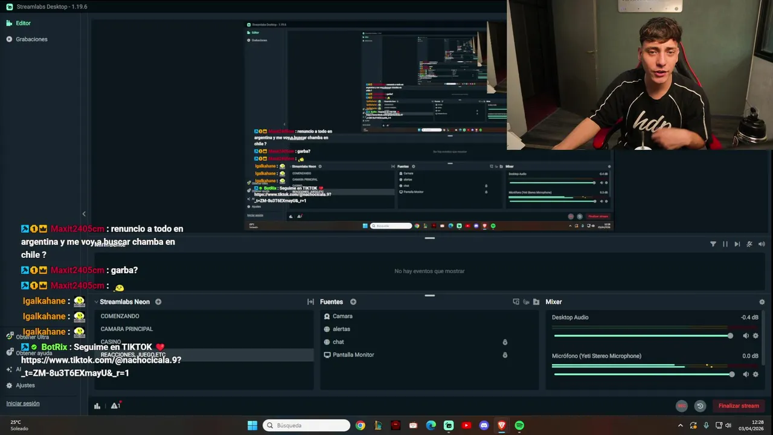Add a new source with plus icon
773x435 pixels.
pyautogui.click(x=353, y=302)
